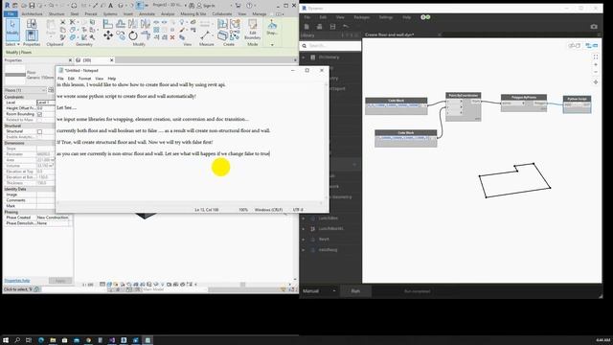Click the Open file icon in Dynamo toolbar
Screen dimensions: 613x345
pos(319,27)
